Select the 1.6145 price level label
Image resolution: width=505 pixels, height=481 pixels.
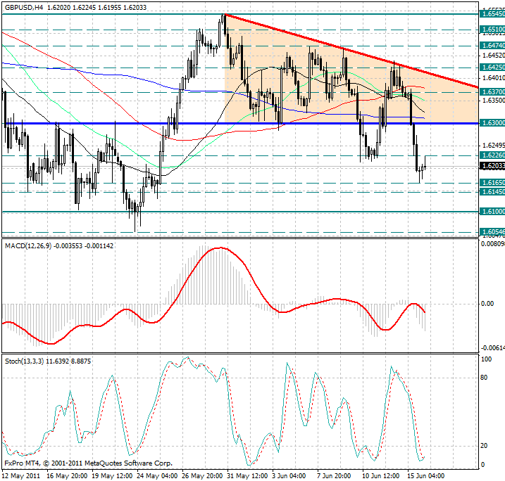tap(492, 192)
